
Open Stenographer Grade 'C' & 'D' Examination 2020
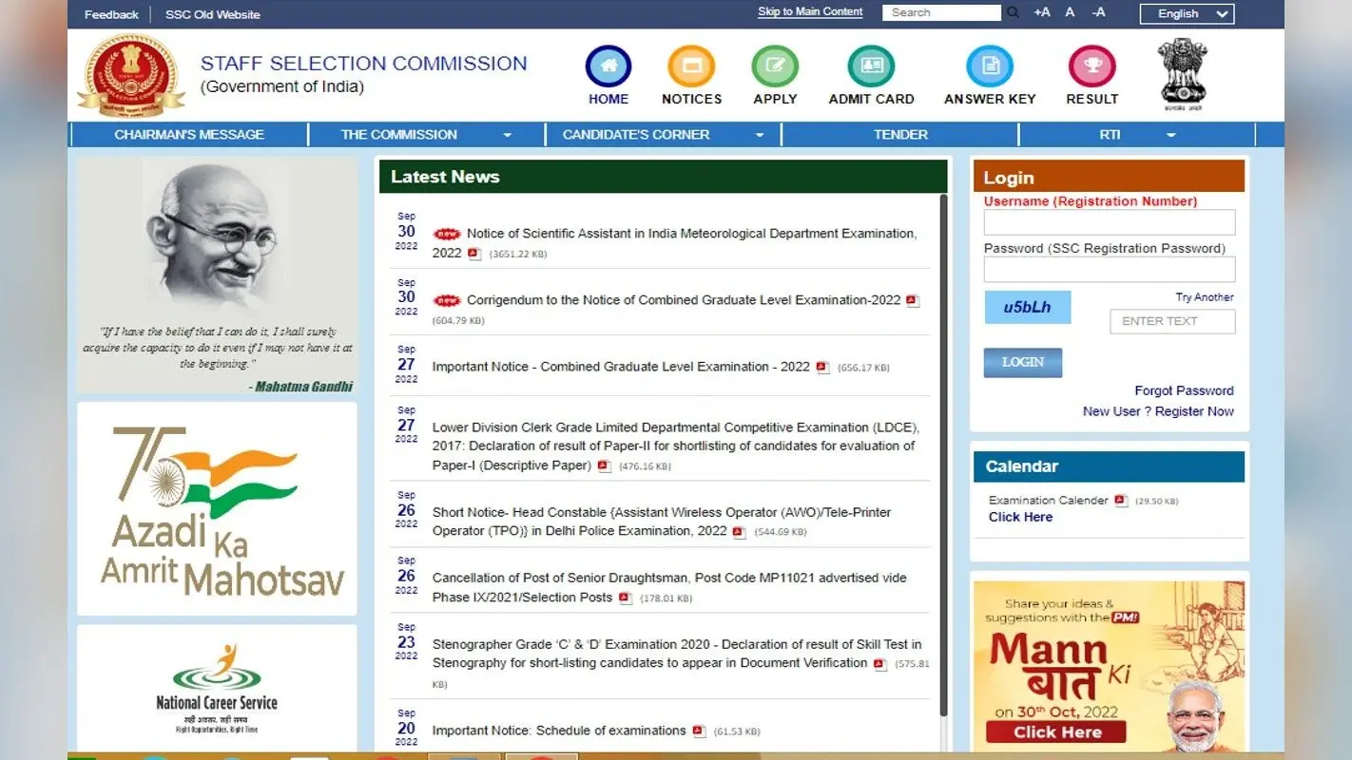[x=677, y=654]
